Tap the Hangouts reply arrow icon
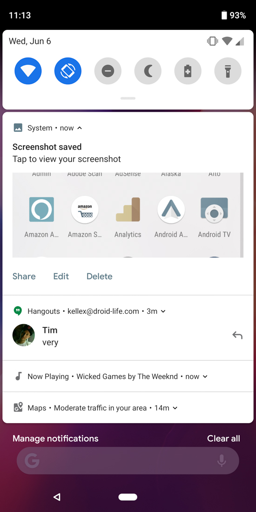This screenshot has width=256, height=512. [237, 335]
